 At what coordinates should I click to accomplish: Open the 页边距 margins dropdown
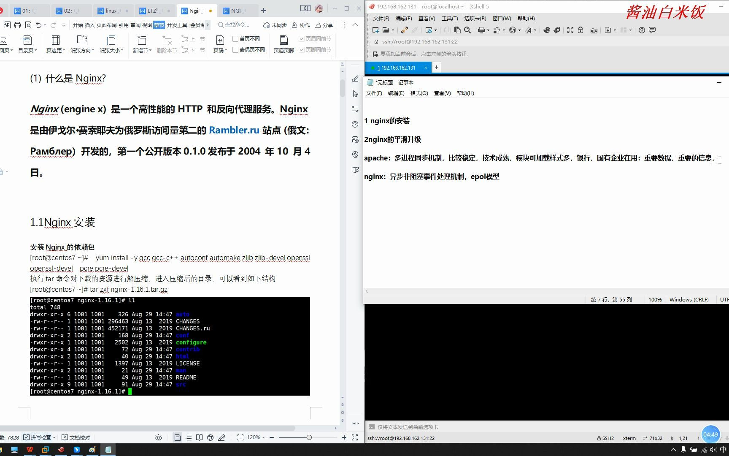56,44
